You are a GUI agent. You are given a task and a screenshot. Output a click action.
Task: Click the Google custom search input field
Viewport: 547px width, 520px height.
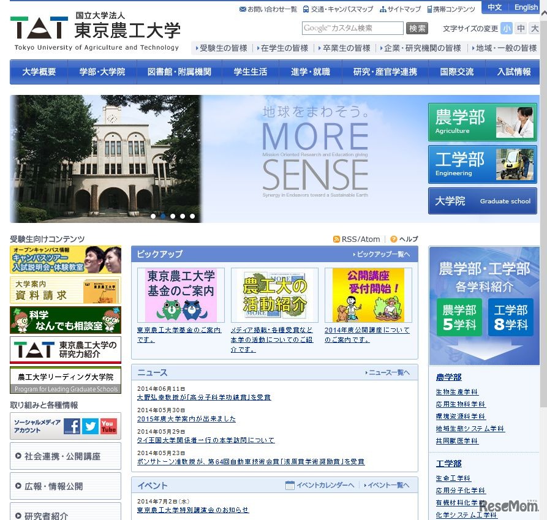(x=354, y=28)
